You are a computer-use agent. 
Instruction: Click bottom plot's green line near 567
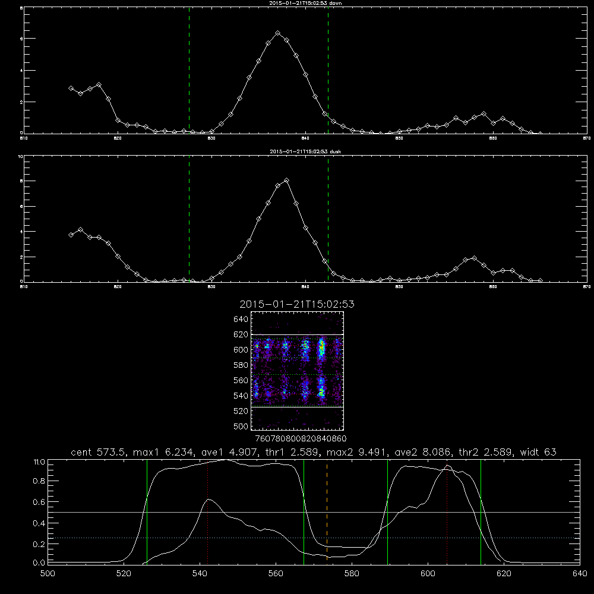[x=304, y=511]
